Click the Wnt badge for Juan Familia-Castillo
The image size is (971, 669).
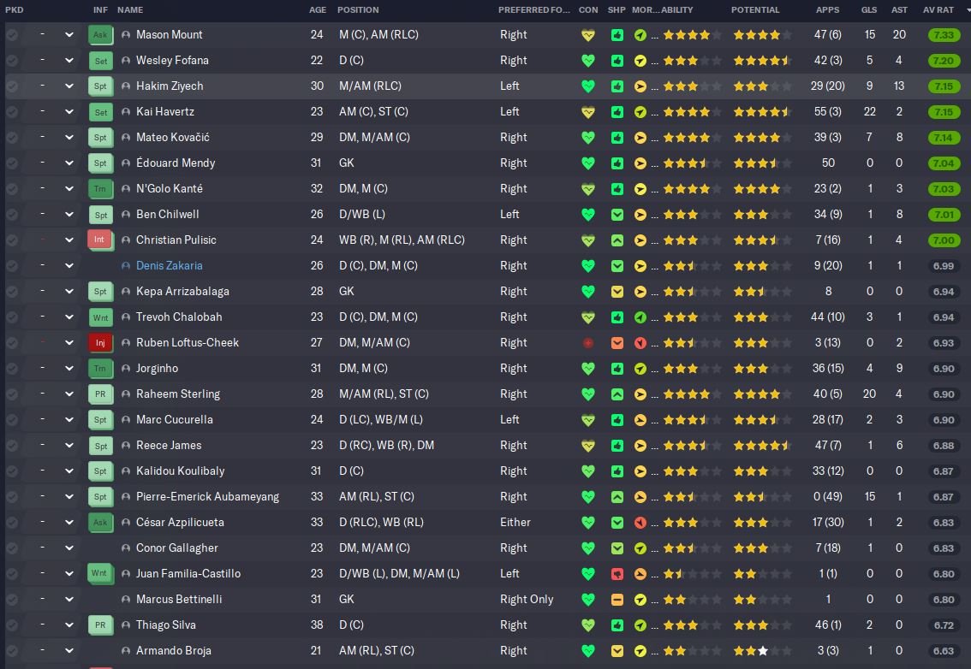99,573
